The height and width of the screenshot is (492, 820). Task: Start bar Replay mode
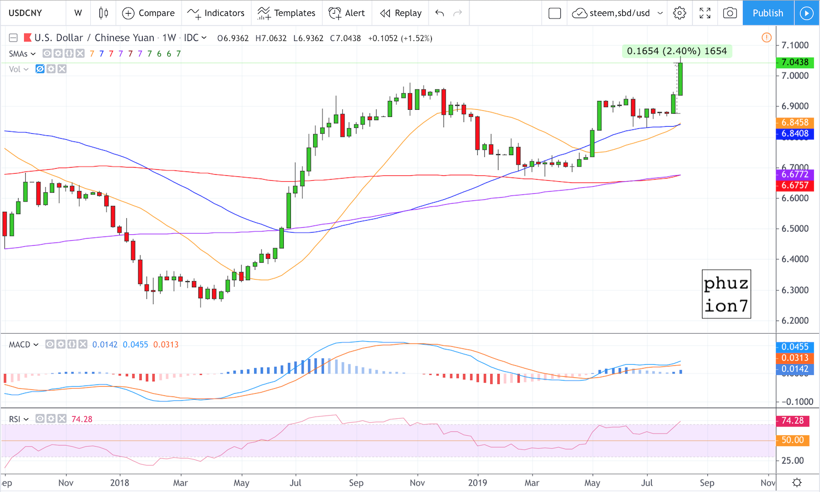point(401,13)
